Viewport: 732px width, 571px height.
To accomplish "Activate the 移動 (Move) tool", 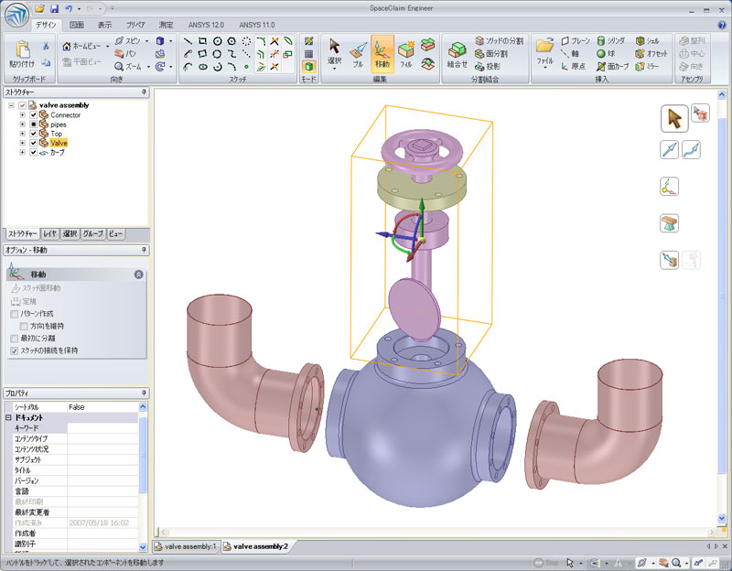I will tap(382, 51).
